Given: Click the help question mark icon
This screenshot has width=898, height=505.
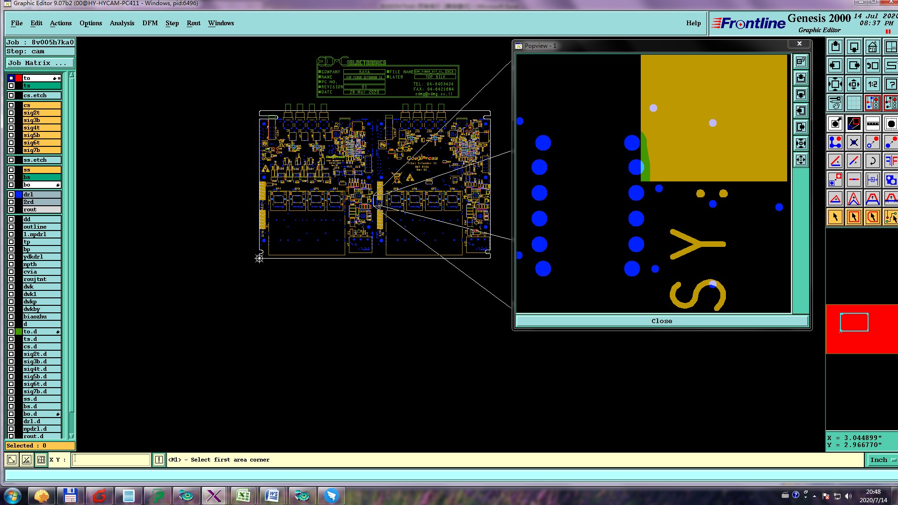Looking at the screenshot, I should click(x=891, y=85).
